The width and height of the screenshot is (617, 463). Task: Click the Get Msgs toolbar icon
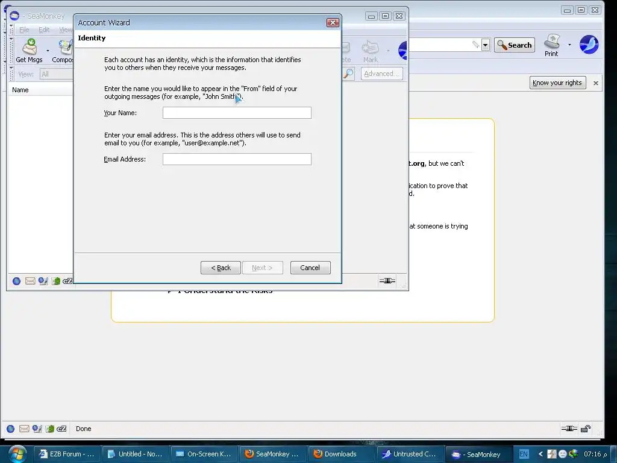click(29, 51)
